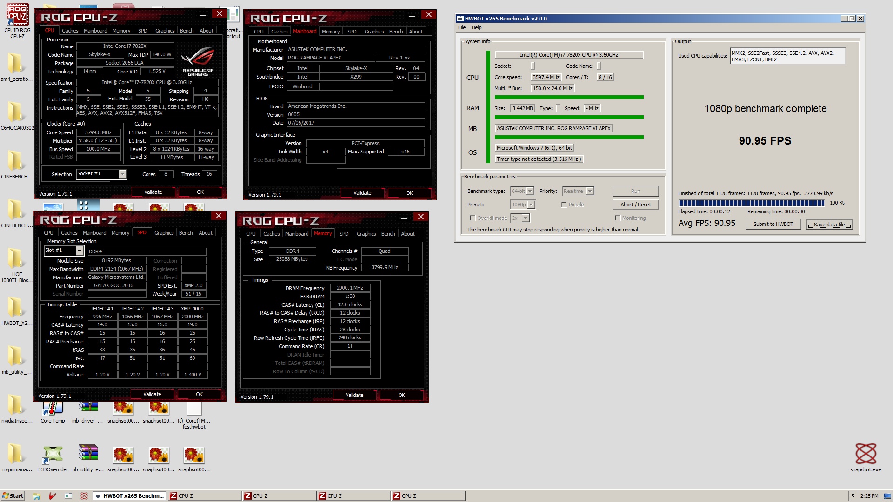Select the R)_Core(TM fps.hwbot file icon
This screenshot has height=502, width=893.
(x=194, y=415)
